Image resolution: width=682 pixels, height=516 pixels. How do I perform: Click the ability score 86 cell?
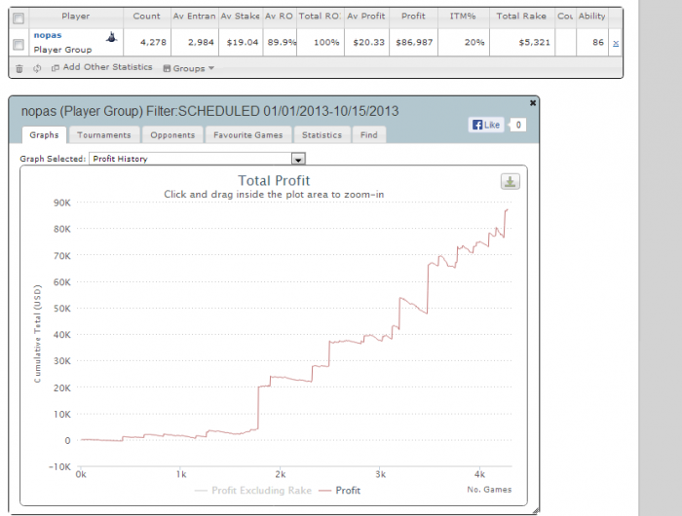click(592, 42)
